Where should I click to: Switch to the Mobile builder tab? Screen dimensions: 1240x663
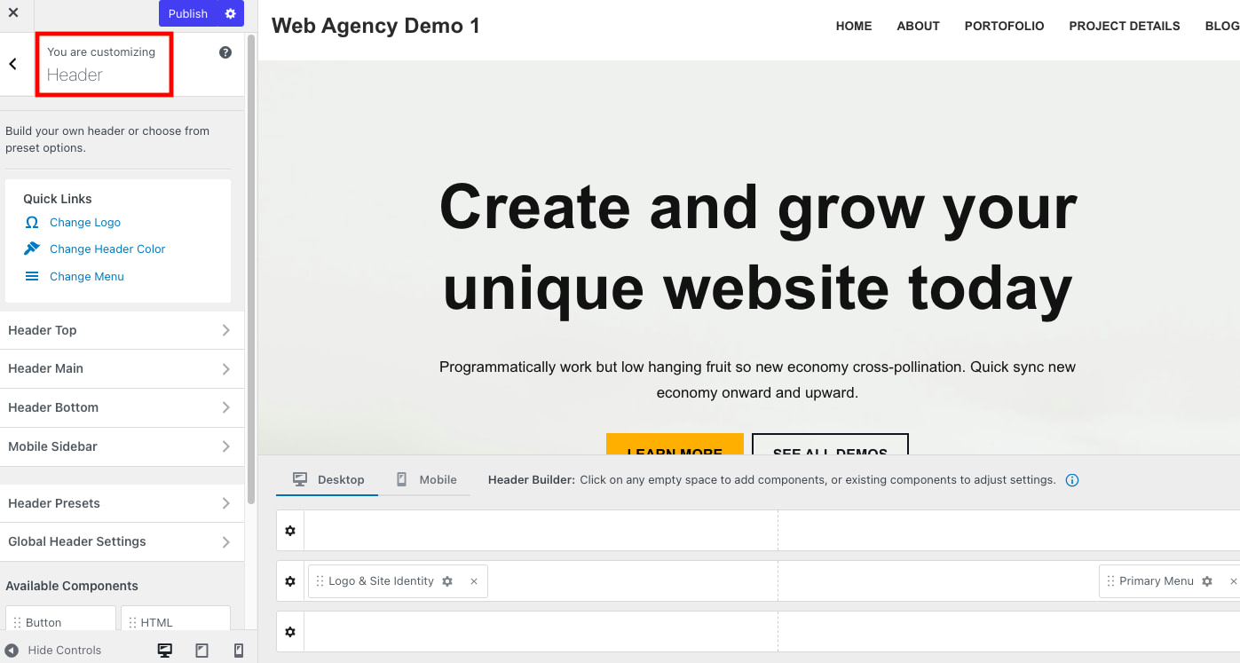pyautogui.click(x=427, y=479)
